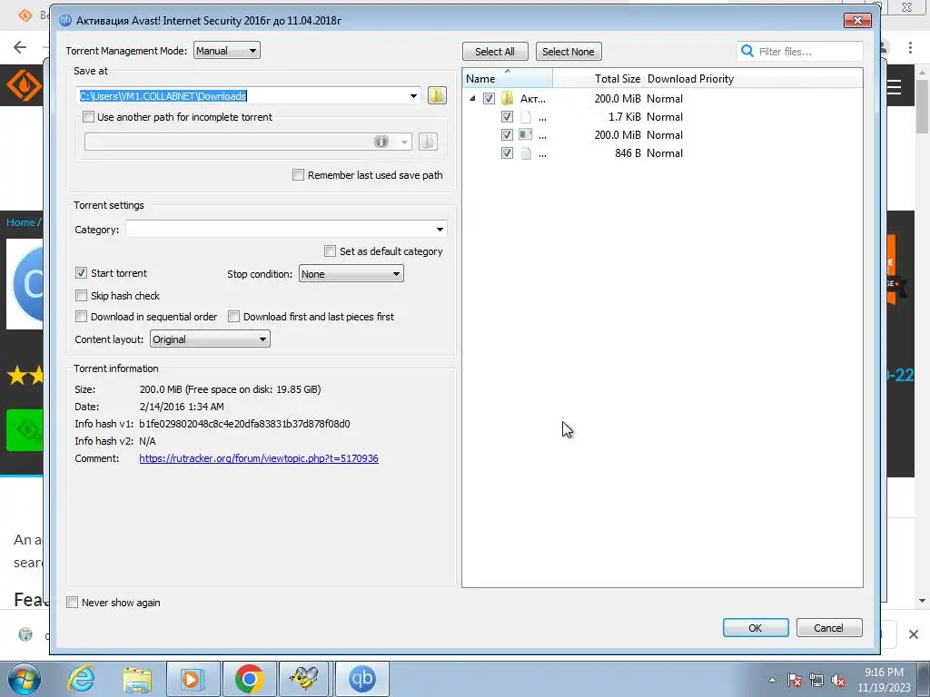The width and height of the screenshot is (930, 697).
Task: Click browser back arrow behind dialog
Action: tap(20, 47)
